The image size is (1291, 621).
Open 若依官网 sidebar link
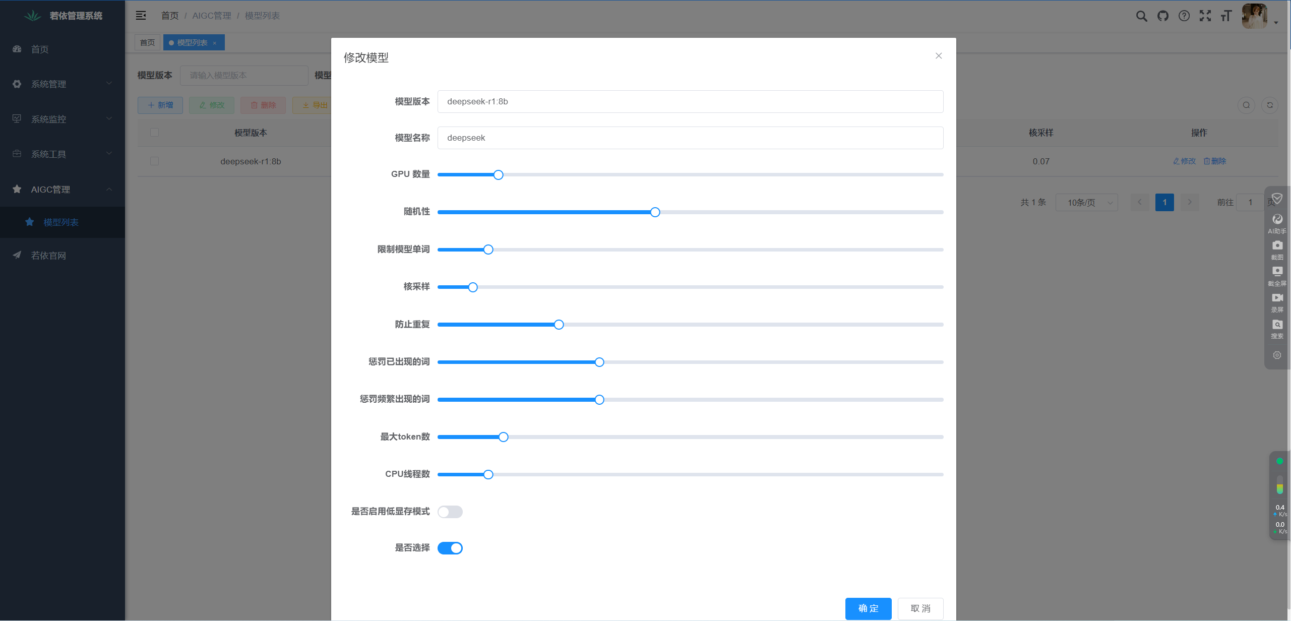click(62, 256)
